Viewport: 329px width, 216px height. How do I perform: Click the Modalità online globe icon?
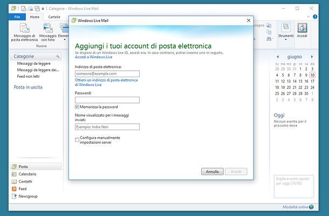pos(311,207)
